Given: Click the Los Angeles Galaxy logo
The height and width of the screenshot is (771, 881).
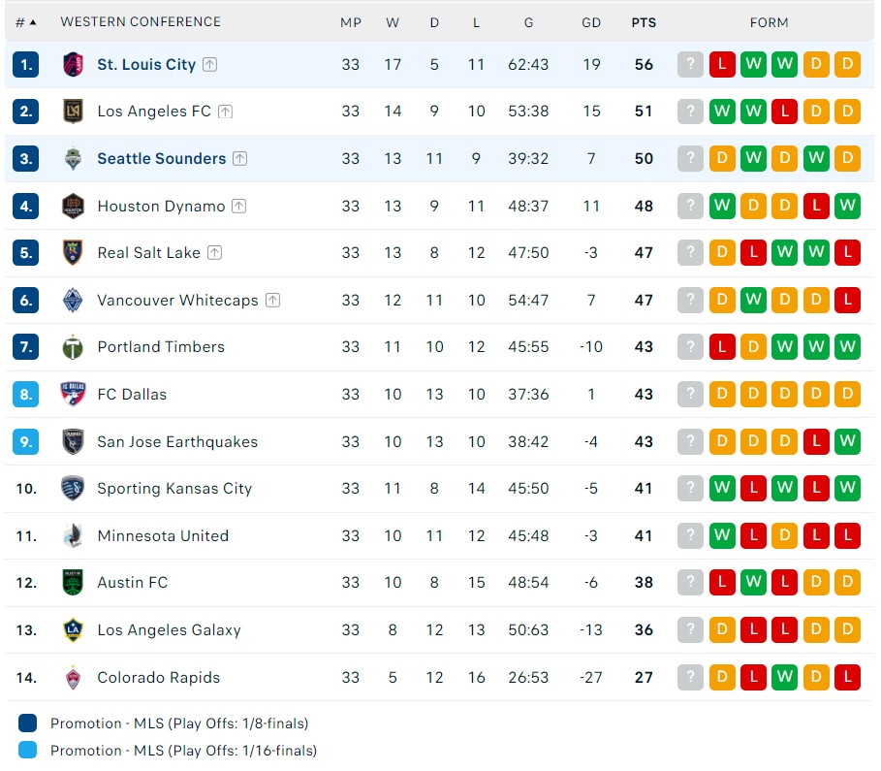Looking at the screenshot, I should pos(75,629).
